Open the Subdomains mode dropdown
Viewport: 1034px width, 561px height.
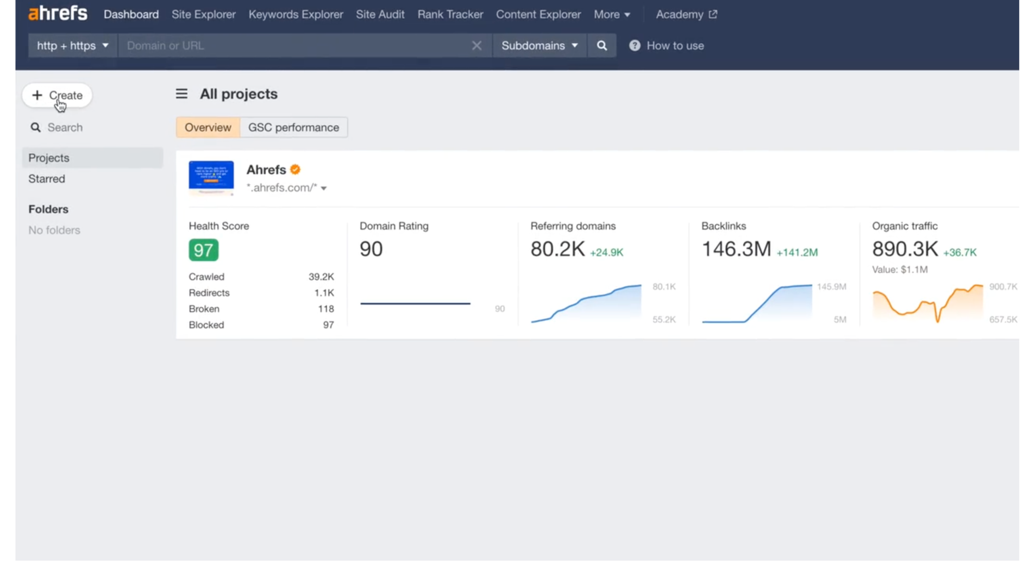(539, 45)
